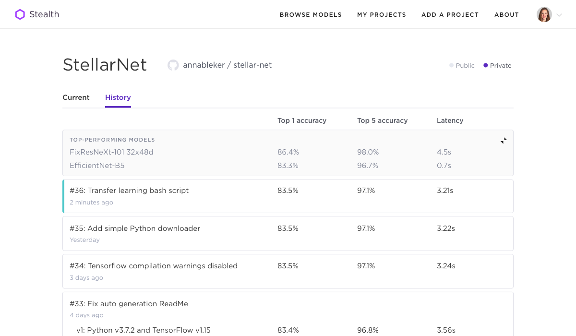Open commit #36 Transfer learning bash script
This screenshot has height=336, width=576.
click(x=129, y=191)
